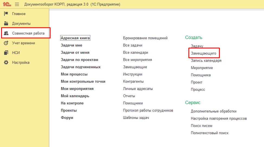
Task: Open Задачи от меня
Action: (75, 53)
